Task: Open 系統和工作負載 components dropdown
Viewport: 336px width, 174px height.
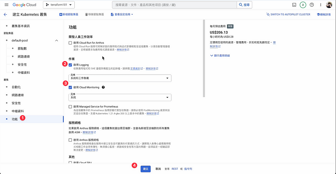Action: click(120, 78)
